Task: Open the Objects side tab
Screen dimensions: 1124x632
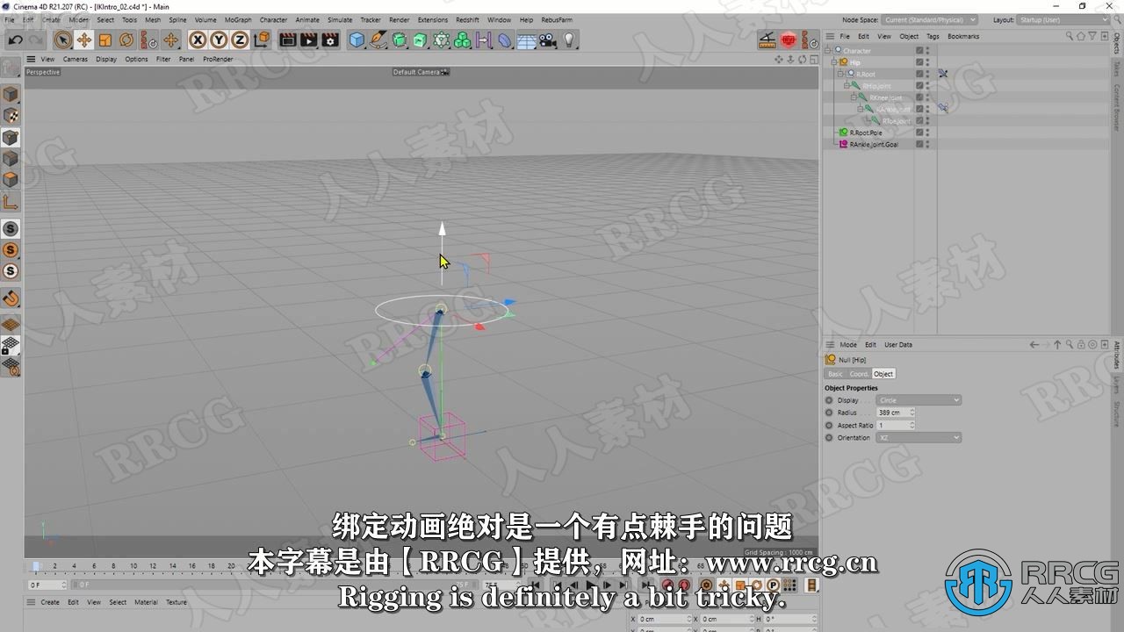Action: [x=1117, y=45]
